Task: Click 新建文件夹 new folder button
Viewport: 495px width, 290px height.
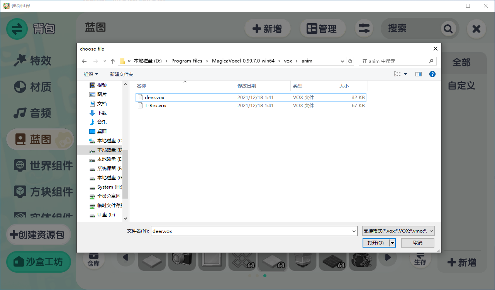Action: (x=121, y=74)
